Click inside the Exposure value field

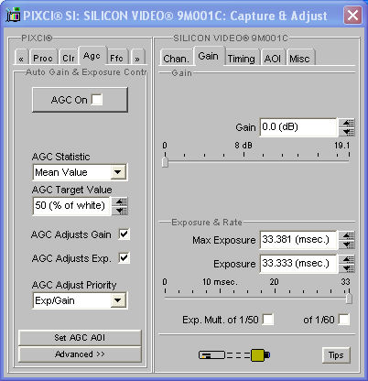[x=298, y=263]
